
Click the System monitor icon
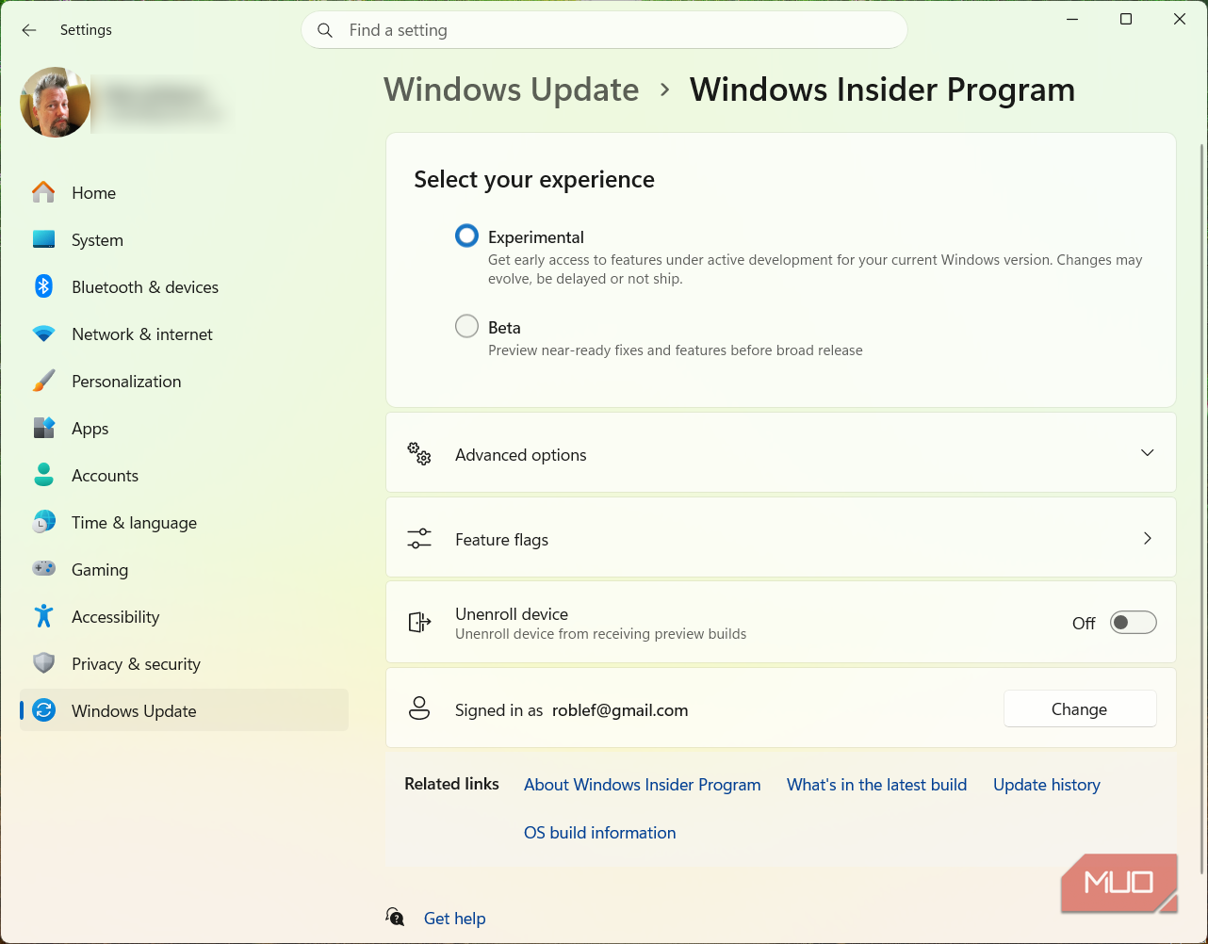coord(43,239)
